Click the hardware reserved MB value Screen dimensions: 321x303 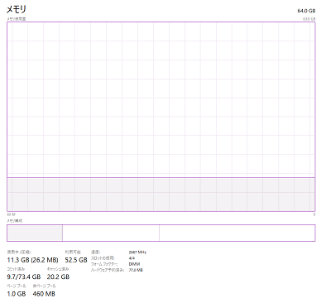(136, 270)
